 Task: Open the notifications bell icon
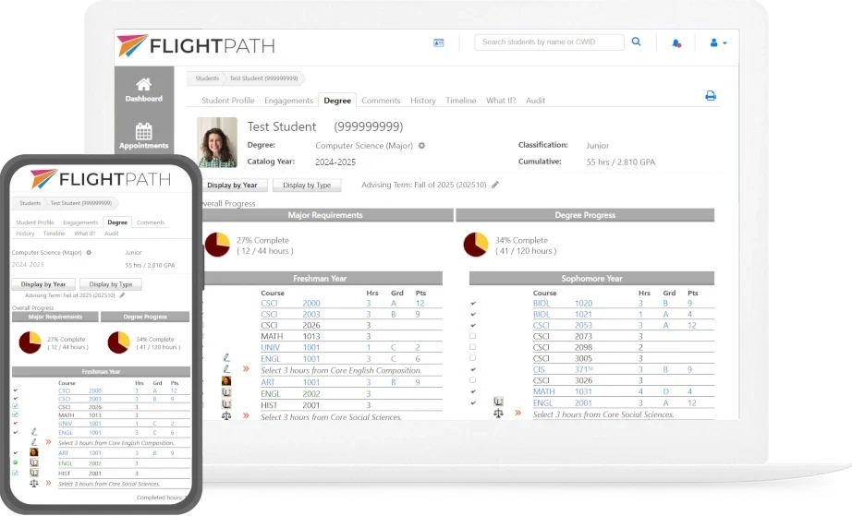point(676,42)
